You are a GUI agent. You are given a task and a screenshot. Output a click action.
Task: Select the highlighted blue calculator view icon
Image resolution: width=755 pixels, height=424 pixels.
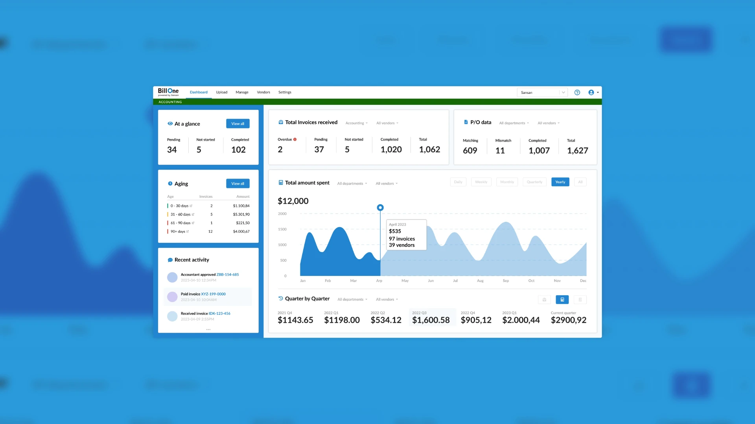[562, 300]
